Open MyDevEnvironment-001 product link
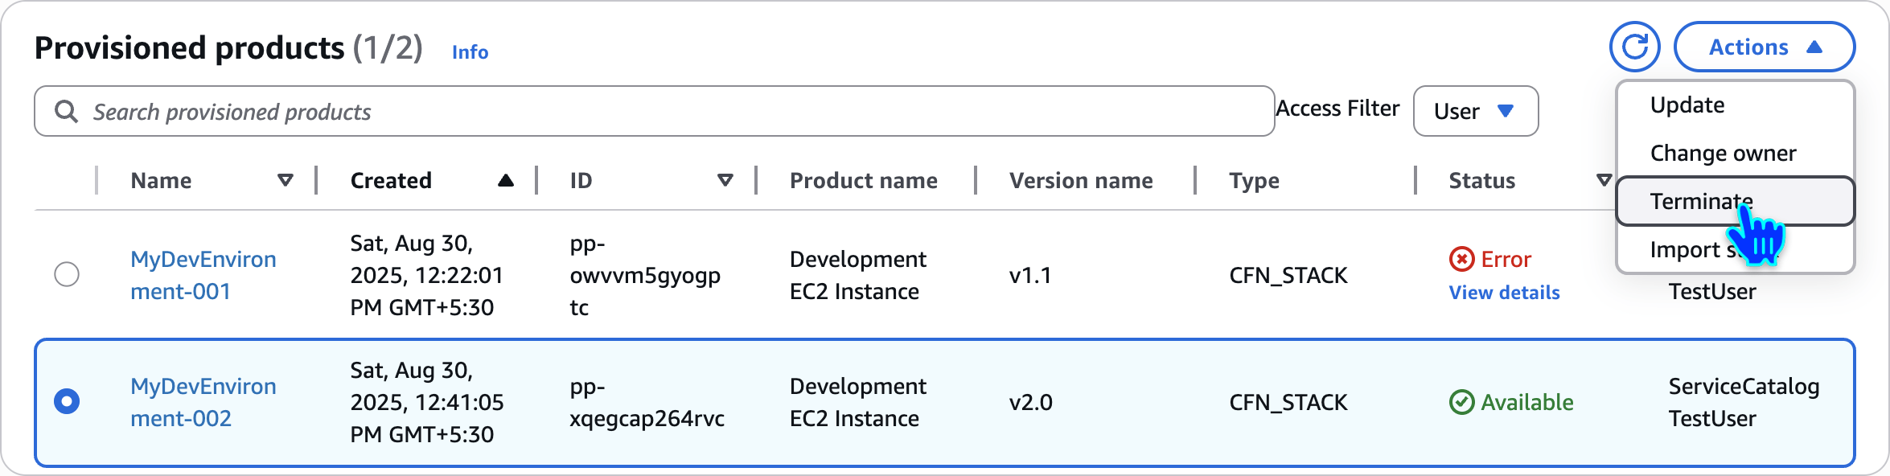This screenshot has width=1890, height=476. [x=203, y=275]
